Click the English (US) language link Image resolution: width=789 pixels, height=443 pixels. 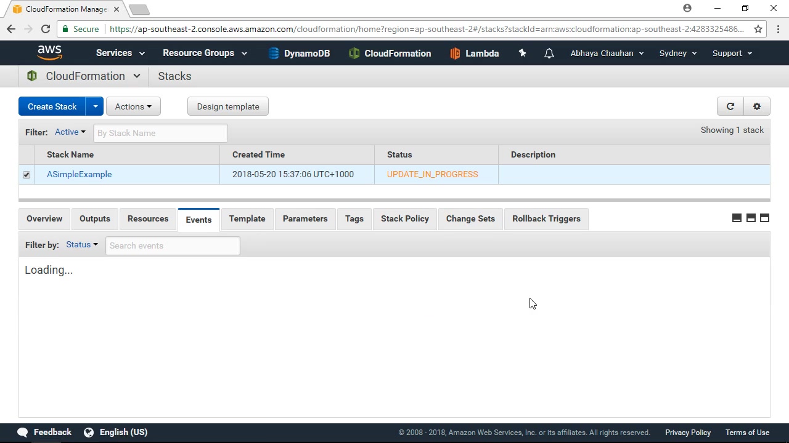pyautogui.click(x=123, y=433)
